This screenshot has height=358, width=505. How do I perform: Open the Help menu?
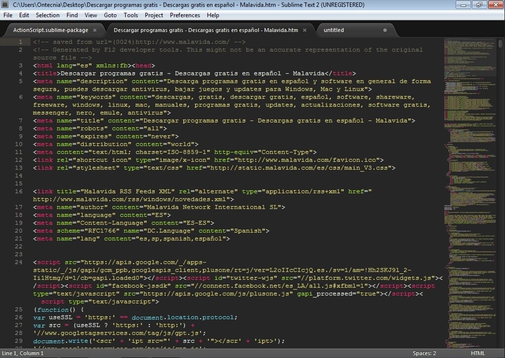pyautogui.click(x=213, y=15)
